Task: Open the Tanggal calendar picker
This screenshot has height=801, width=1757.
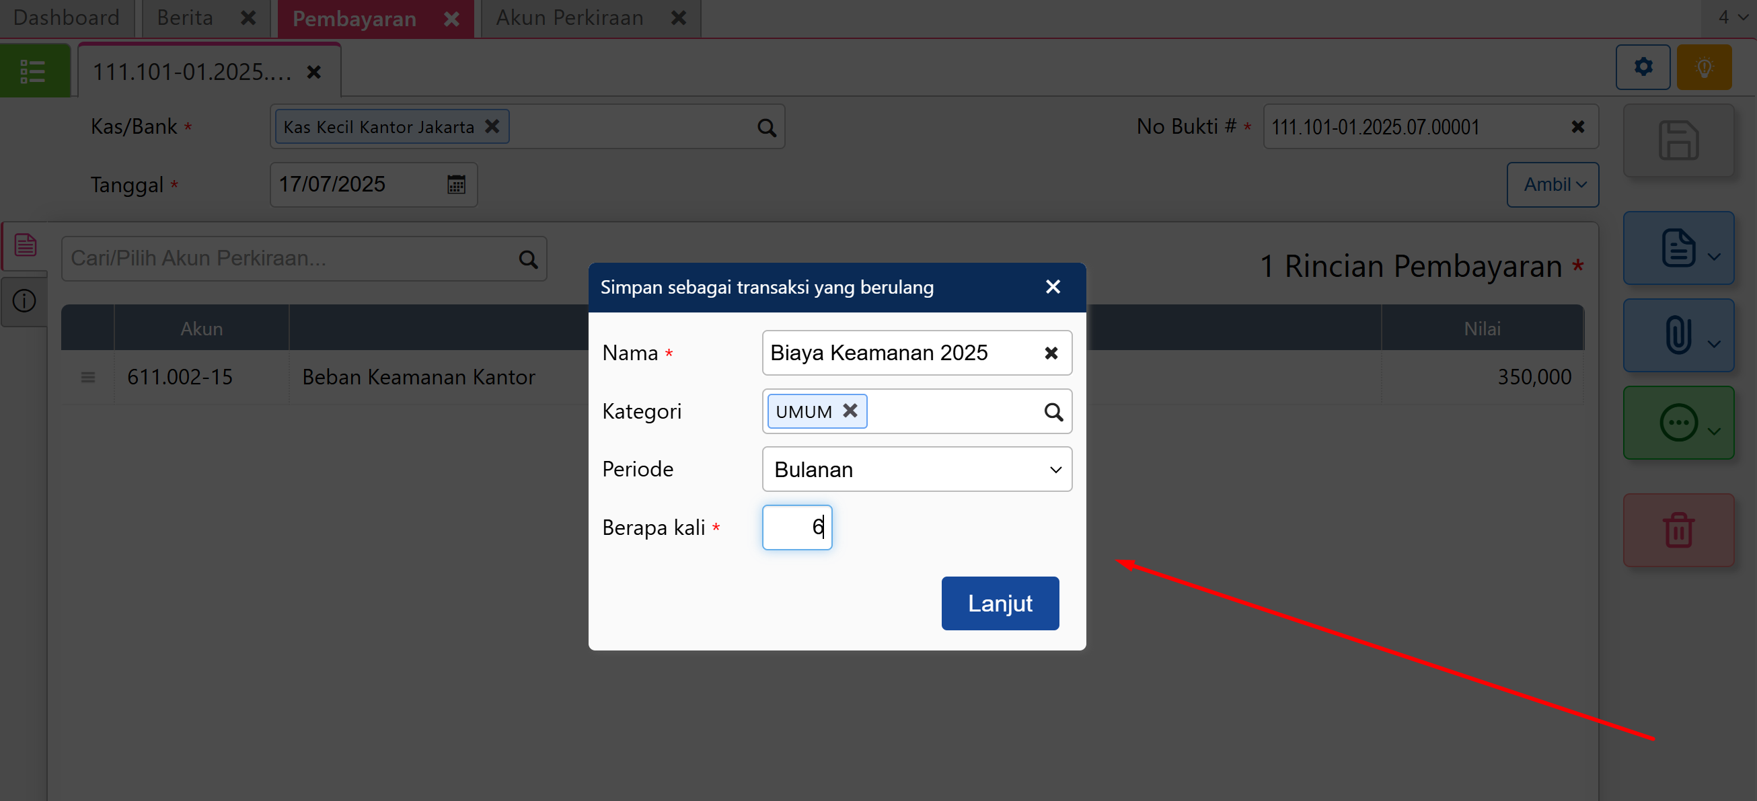Action: click(455, 185)
